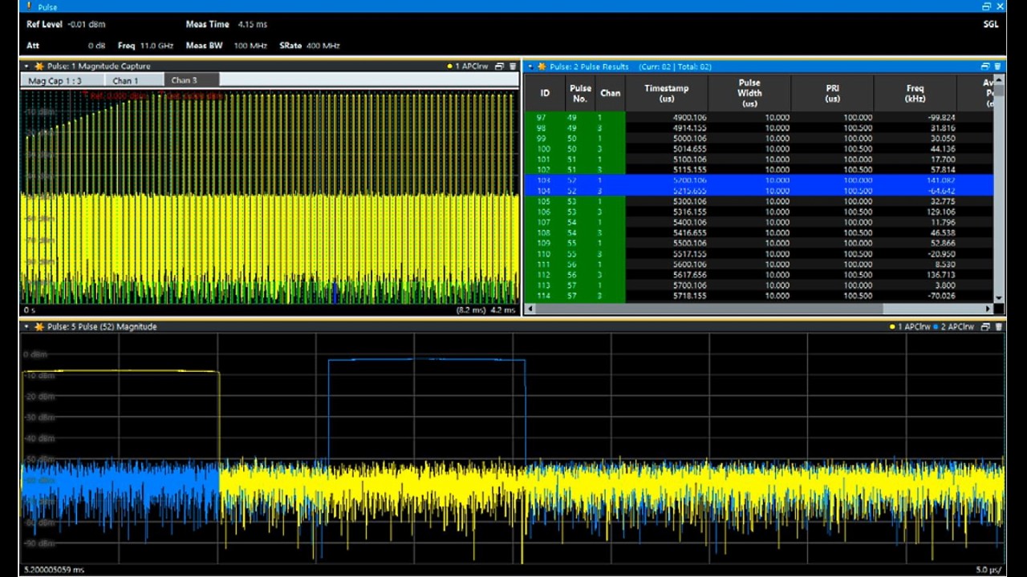Viewport: 1027px width, 577px height.
Task: Click the star icon of Magnitude Capture pane
Action: coord(39,67)
